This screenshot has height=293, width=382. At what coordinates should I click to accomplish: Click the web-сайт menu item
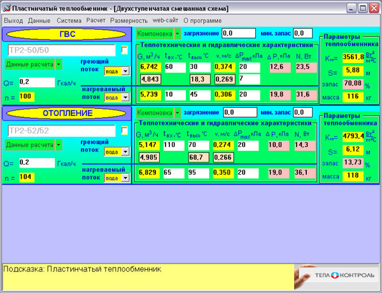tap(164, 20)
